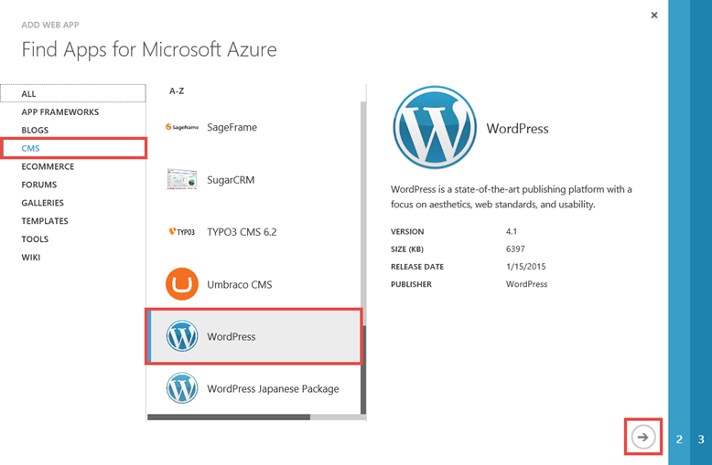Click the size value 6397
This screenshot has width=712, height=465.
coord(515,248)
